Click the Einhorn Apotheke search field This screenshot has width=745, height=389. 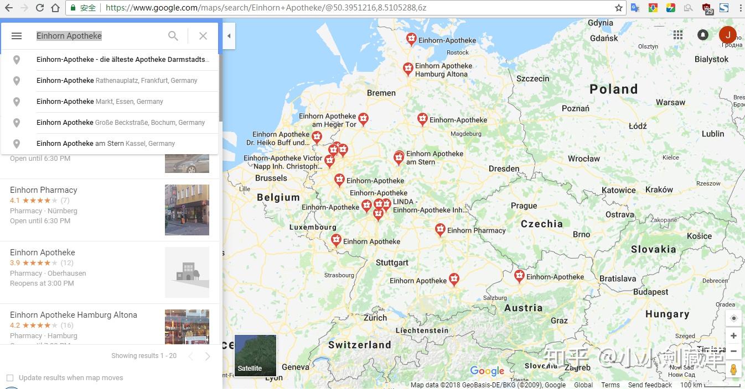(x=97, y=36)
